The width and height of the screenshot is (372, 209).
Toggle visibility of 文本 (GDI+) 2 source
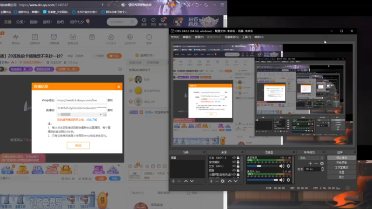tap(234, 158)
